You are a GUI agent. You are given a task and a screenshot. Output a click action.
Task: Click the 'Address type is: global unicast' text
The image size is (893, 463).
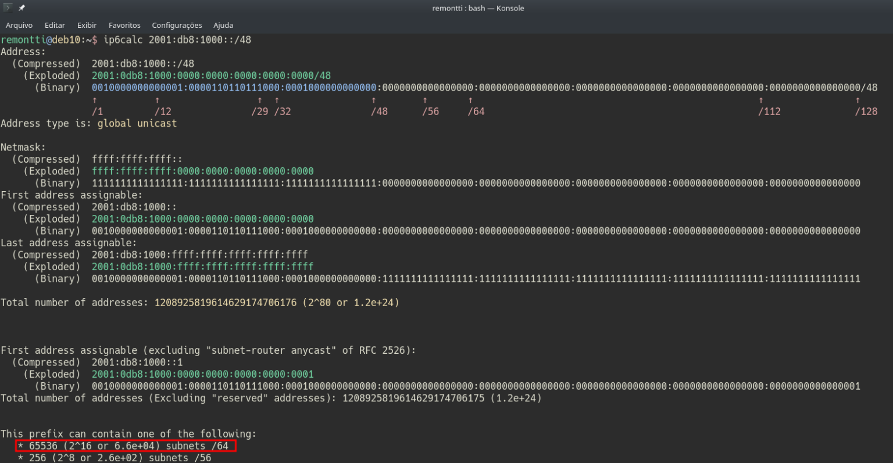pos(89,123)
